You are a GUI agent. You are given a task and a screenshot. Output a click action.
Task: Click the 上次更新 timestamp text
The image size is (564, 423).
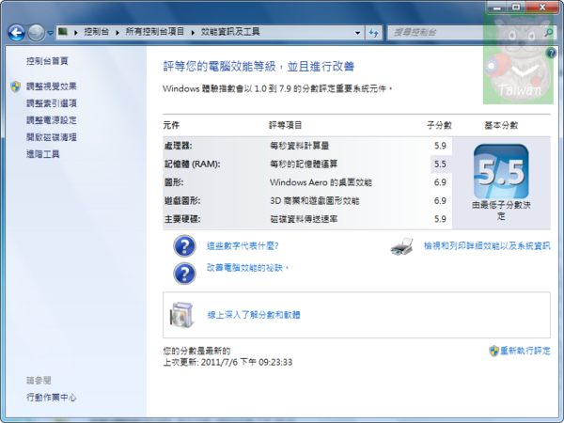click(227, 362)
